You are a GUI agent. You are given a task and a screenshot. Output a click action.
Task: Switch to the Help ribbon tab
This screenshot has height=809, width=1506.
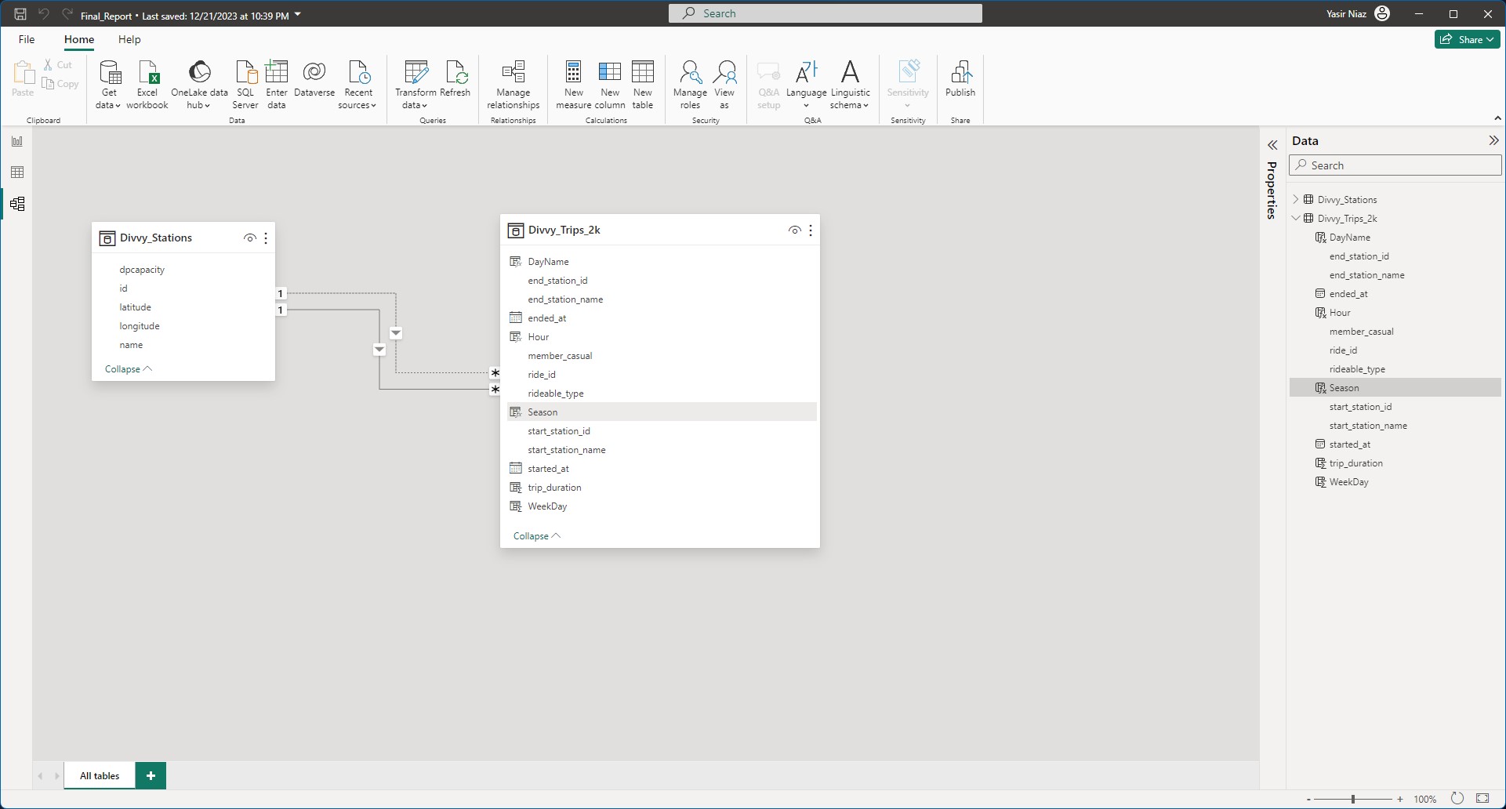coord(129,39)
